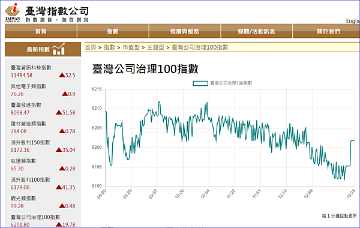This screenshot has width=360, height=228.
Task: Click the value 8098.47
Action: (20, 113)
